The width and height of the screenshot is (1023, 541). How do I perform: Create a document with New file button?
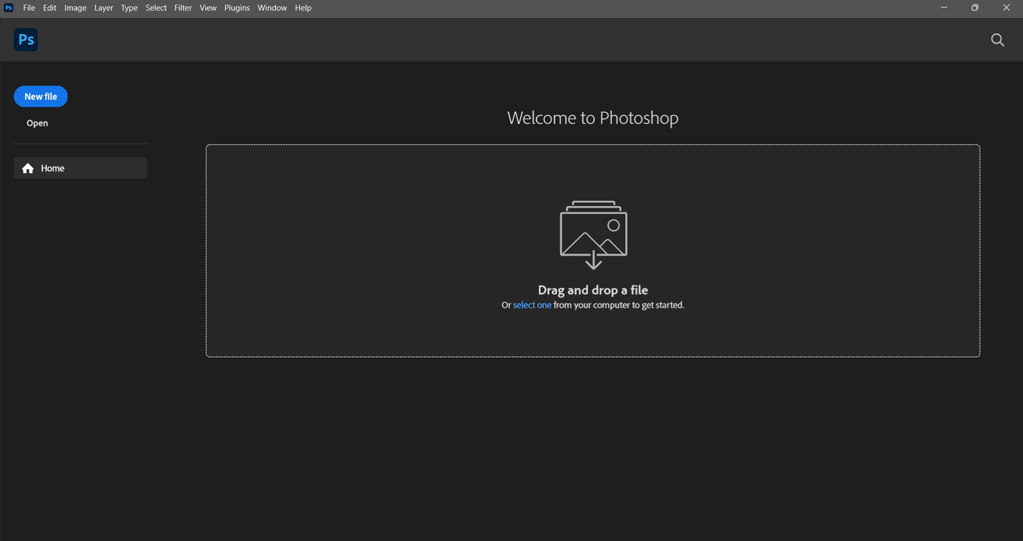[41, 96]
